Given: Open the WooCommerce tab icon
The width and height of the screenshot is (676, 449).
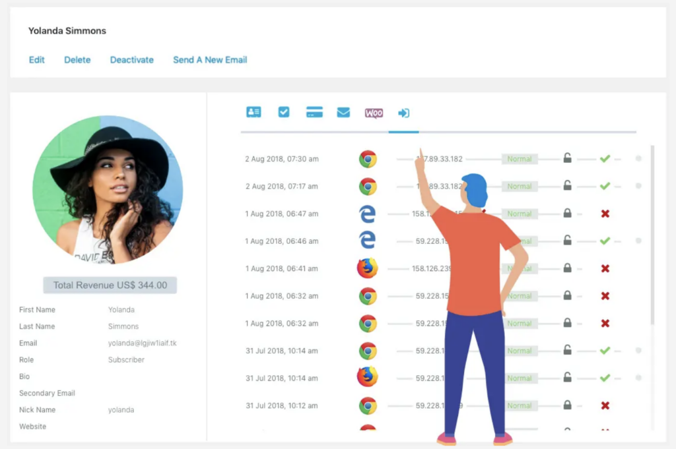Looking at the screenshot, I should (x=374, y=113).
